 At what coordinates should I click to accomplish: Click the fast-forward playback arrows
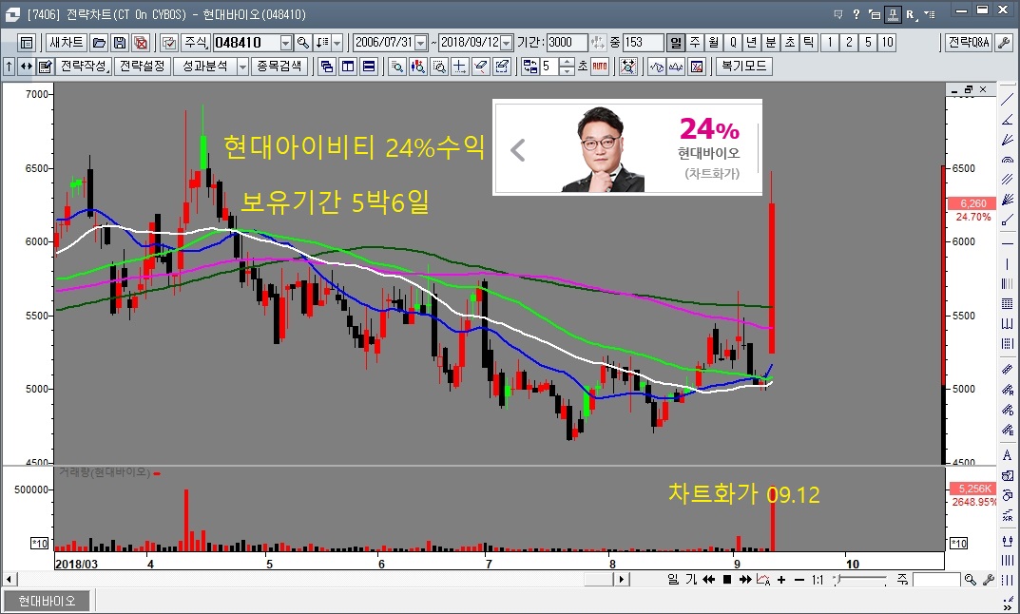745,580
